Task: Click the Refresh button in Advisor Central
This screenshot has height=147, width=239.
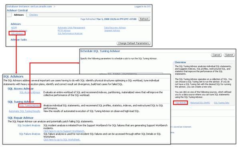Action: 144,19
